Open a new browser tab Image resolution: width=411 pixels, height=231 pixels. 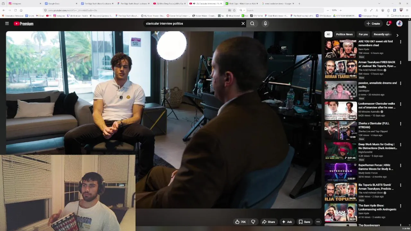click(x=299, y=4)
